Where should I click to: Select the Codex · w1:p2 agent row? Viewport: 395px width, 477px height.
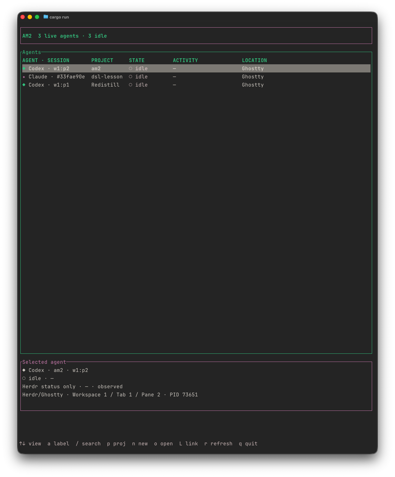coord(196,68)
